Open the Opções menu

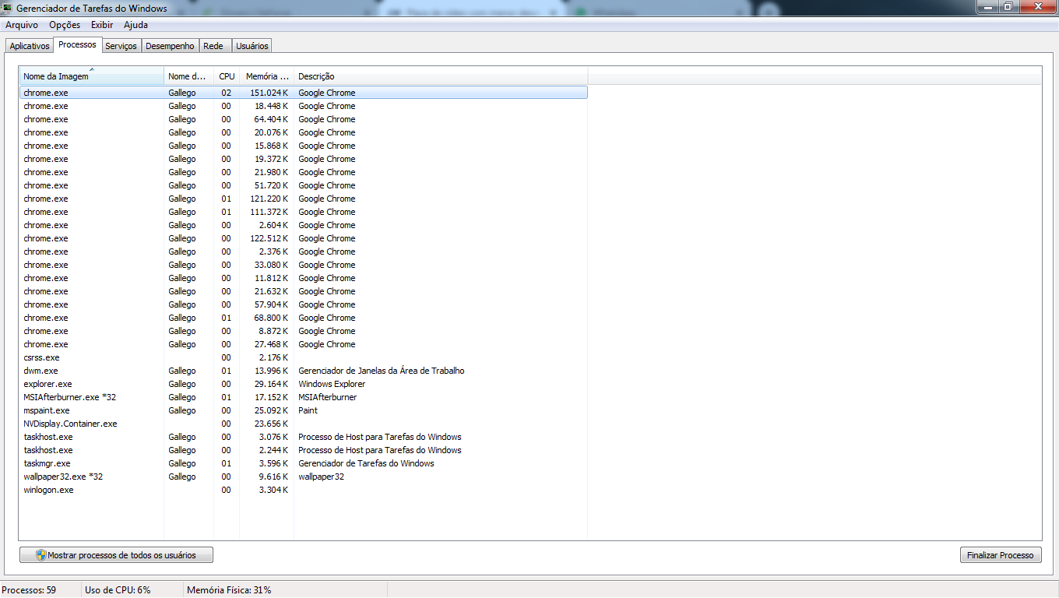(x=65, y=25)
